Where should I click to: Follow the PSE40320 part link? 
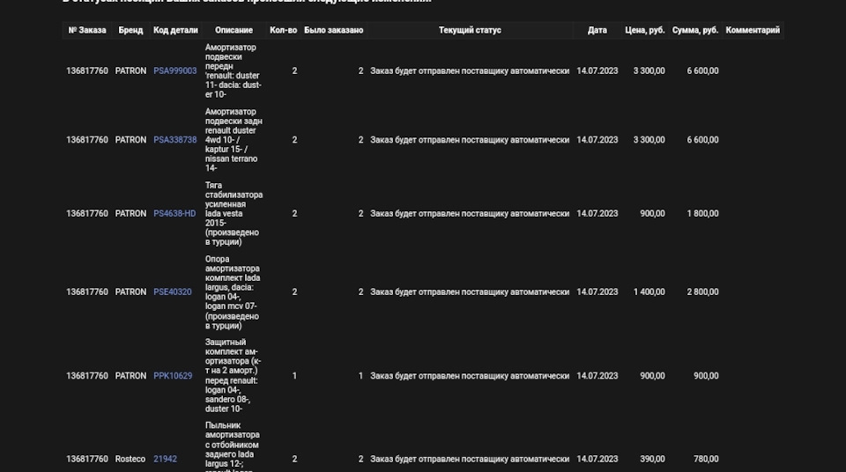click(x=172, y=291)
